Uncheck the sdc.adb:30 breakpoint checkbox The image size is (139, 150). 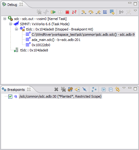(x=10, y=96)
